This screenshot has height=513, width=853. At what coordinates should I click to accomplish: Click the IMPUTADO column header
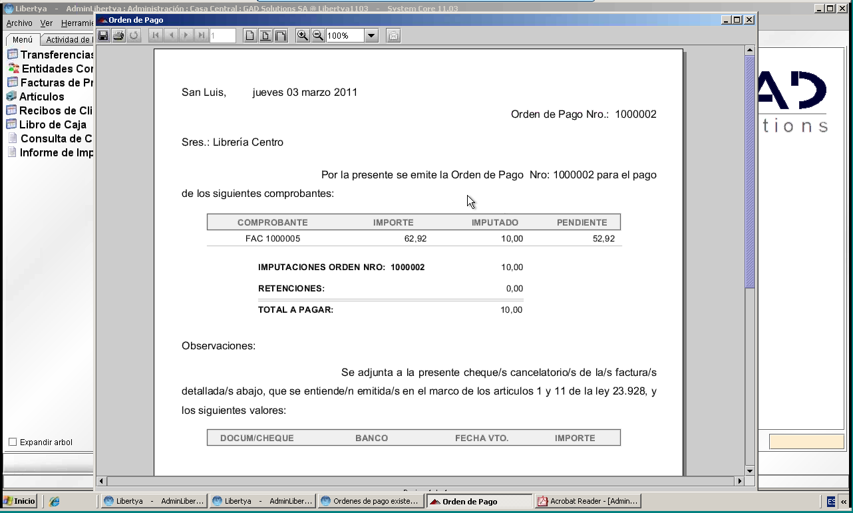pyautogui.click(x=495, y=222)
